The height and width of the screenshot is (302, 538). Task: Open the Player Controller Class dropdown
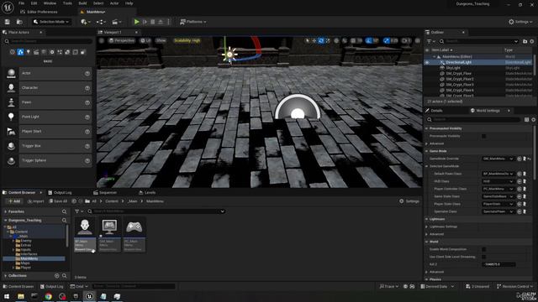coord(498,189)
